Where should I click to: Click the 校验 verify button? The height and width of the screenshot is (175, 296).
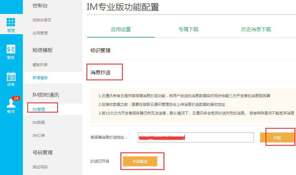click(x=277, y=137)
